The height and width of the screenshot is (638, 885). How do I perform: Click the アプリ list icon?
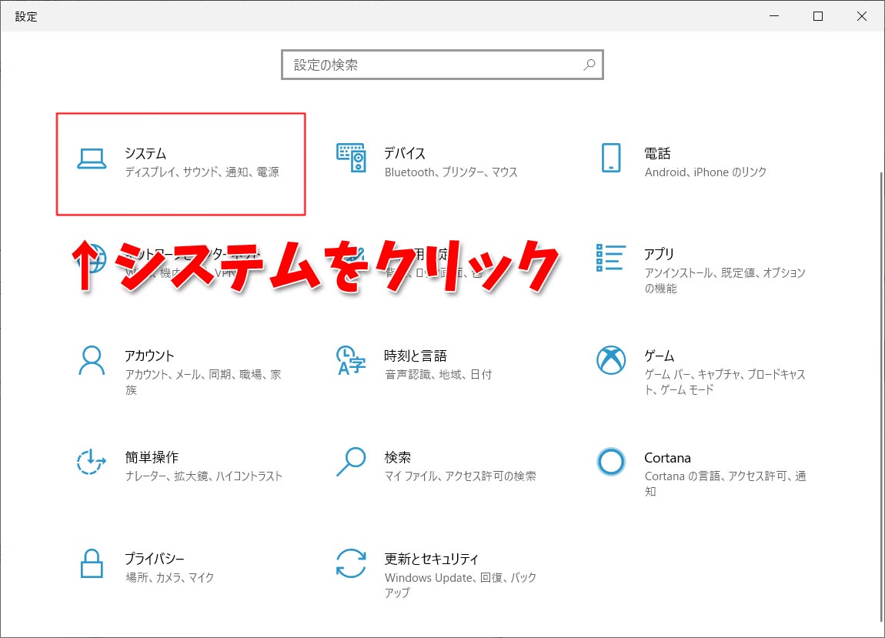[611, 258]
